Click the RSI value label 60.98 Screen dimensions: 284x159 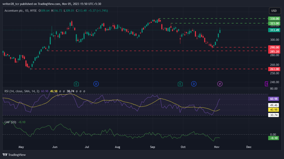273,99
